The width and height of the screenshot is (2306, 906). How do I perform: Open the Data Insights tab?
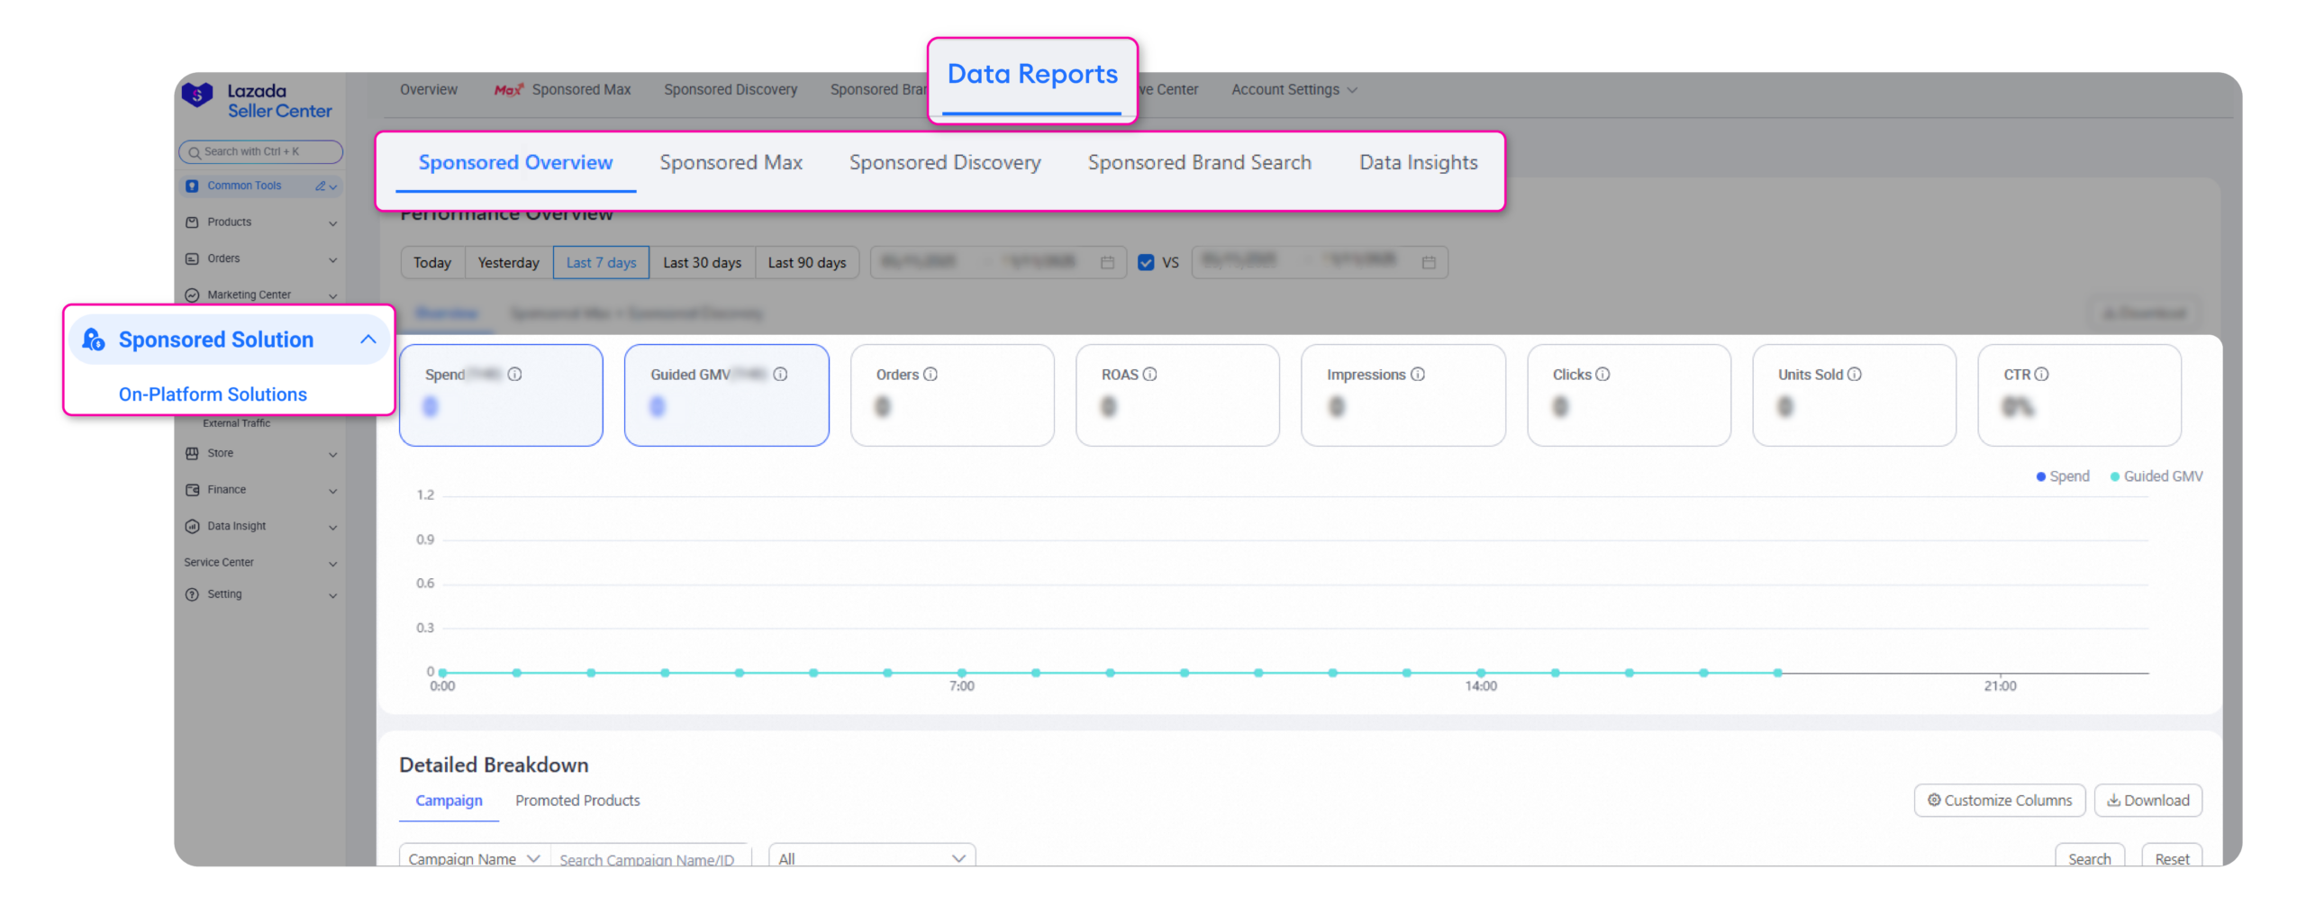coord(1418,163)
